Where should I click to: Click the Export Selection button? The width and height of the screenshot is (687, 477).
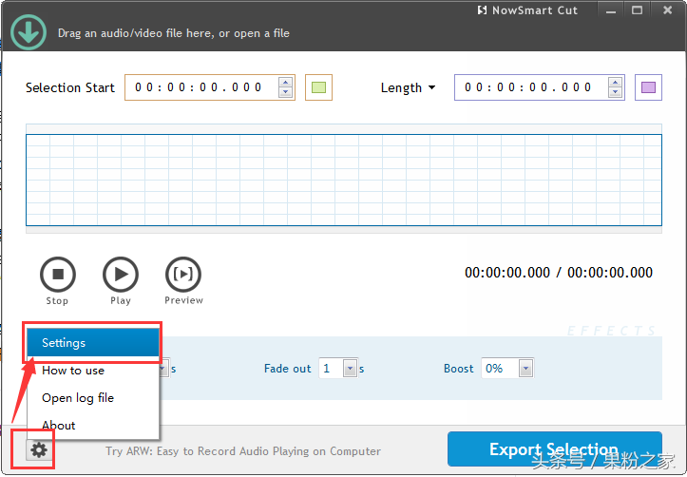[555, 448]
